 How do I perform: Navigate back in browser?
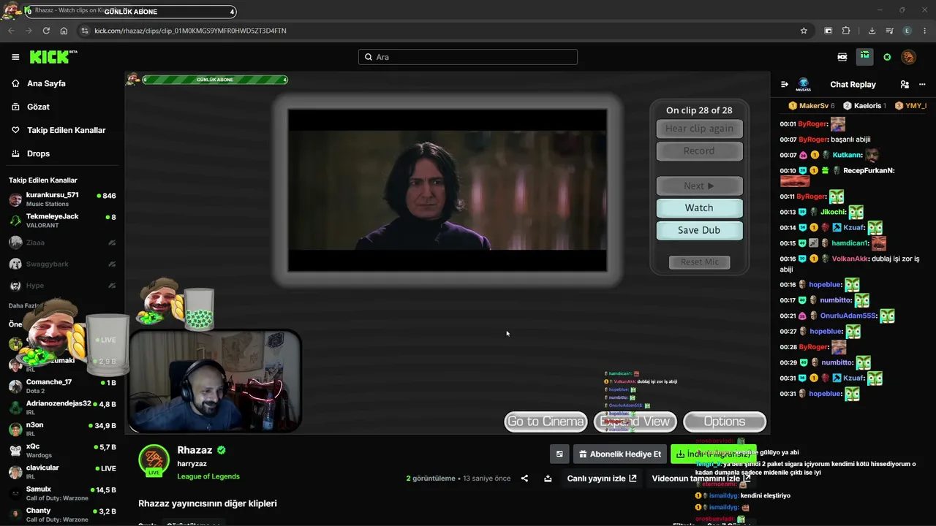(x=11, y=31)
